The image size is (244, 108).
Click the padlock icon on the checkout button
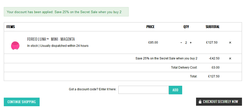click(x=200, y=102)
